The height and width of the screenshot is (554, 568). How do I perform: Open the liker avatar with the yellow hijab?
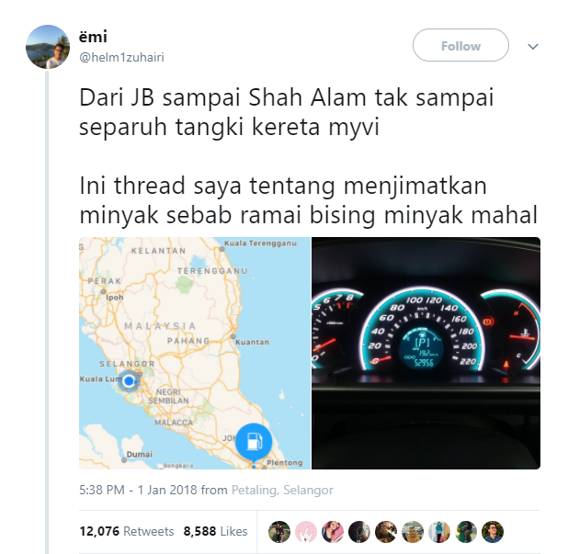(413, 532)
